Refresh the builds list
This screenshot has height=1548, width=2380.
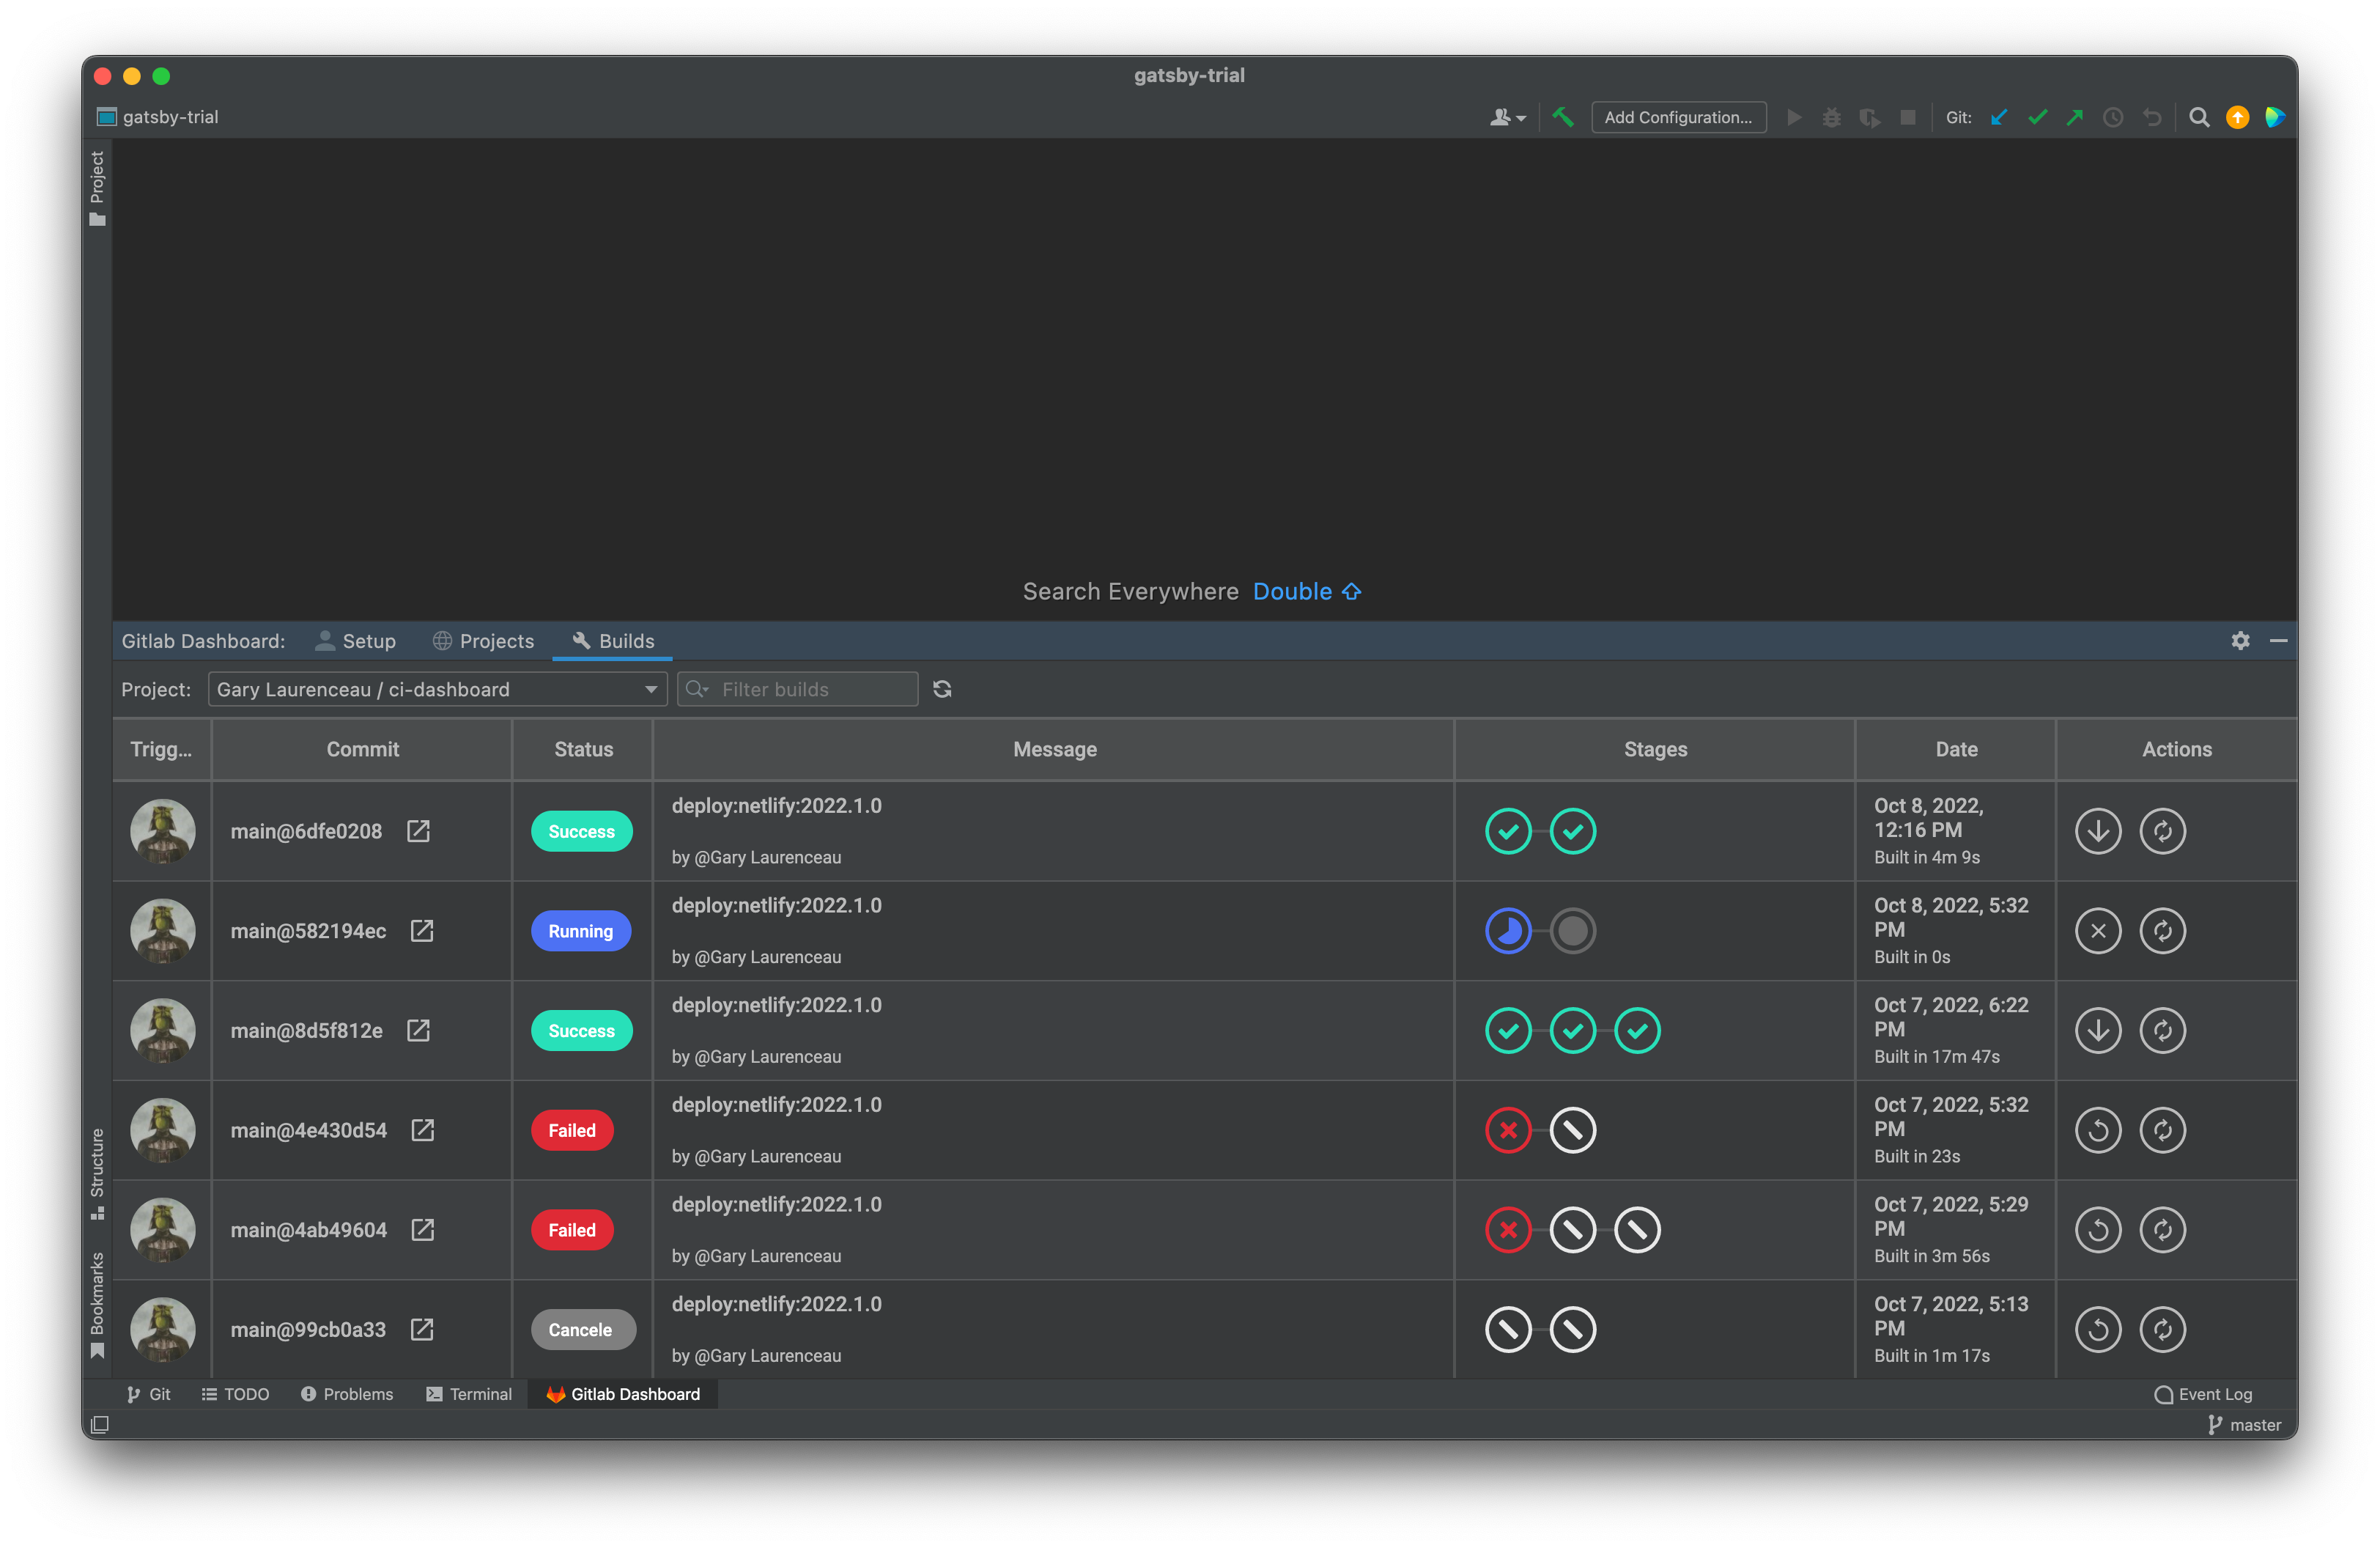click(x=942, y=689)
